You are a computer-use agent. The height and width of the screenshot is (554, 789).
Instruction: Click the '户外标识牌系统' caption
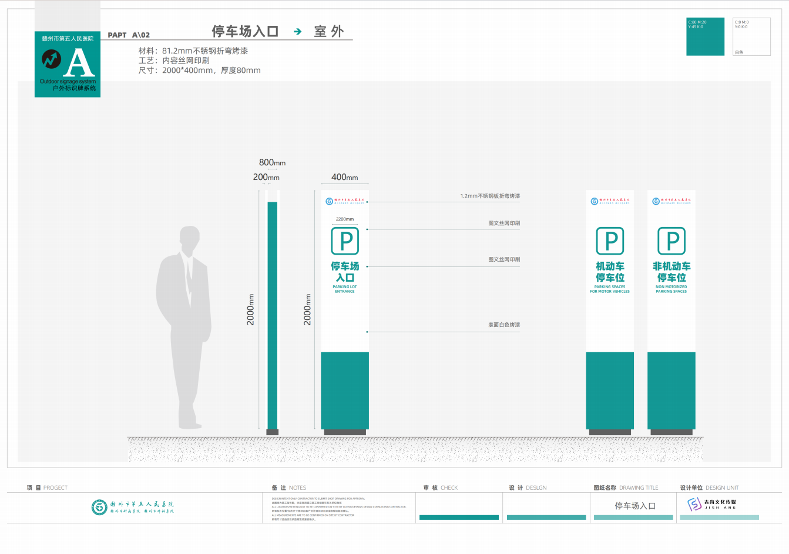tap(74, 88)
